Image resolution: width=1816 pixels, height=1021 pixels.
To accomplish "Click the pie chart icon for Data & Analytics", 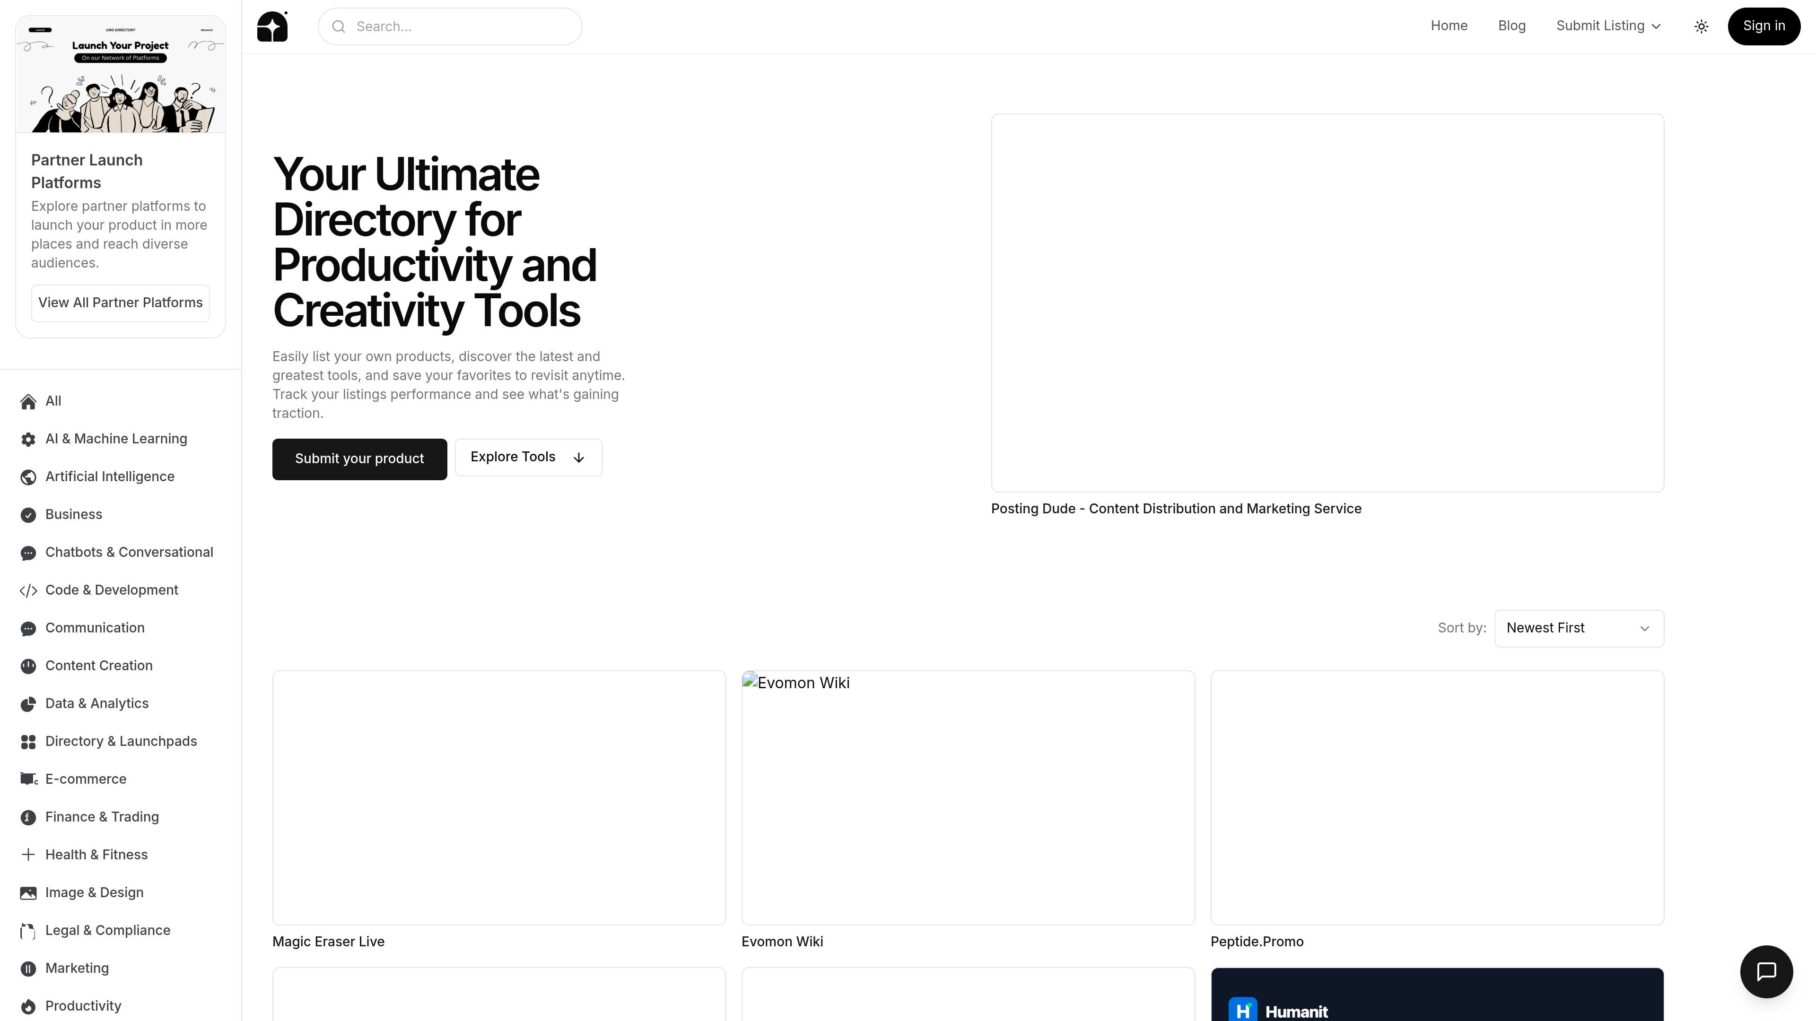I will [x=28, y=704].
